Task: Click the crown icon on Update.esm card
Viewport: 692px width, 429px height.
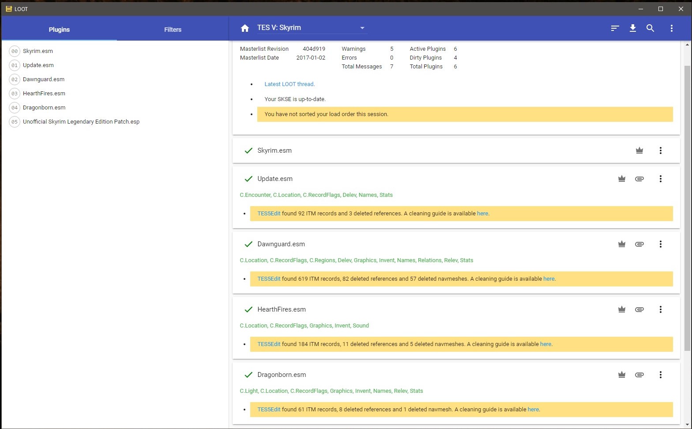Action: click(x=621, y=179)
